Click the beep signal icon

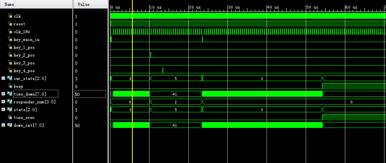(x=10, y=86)
